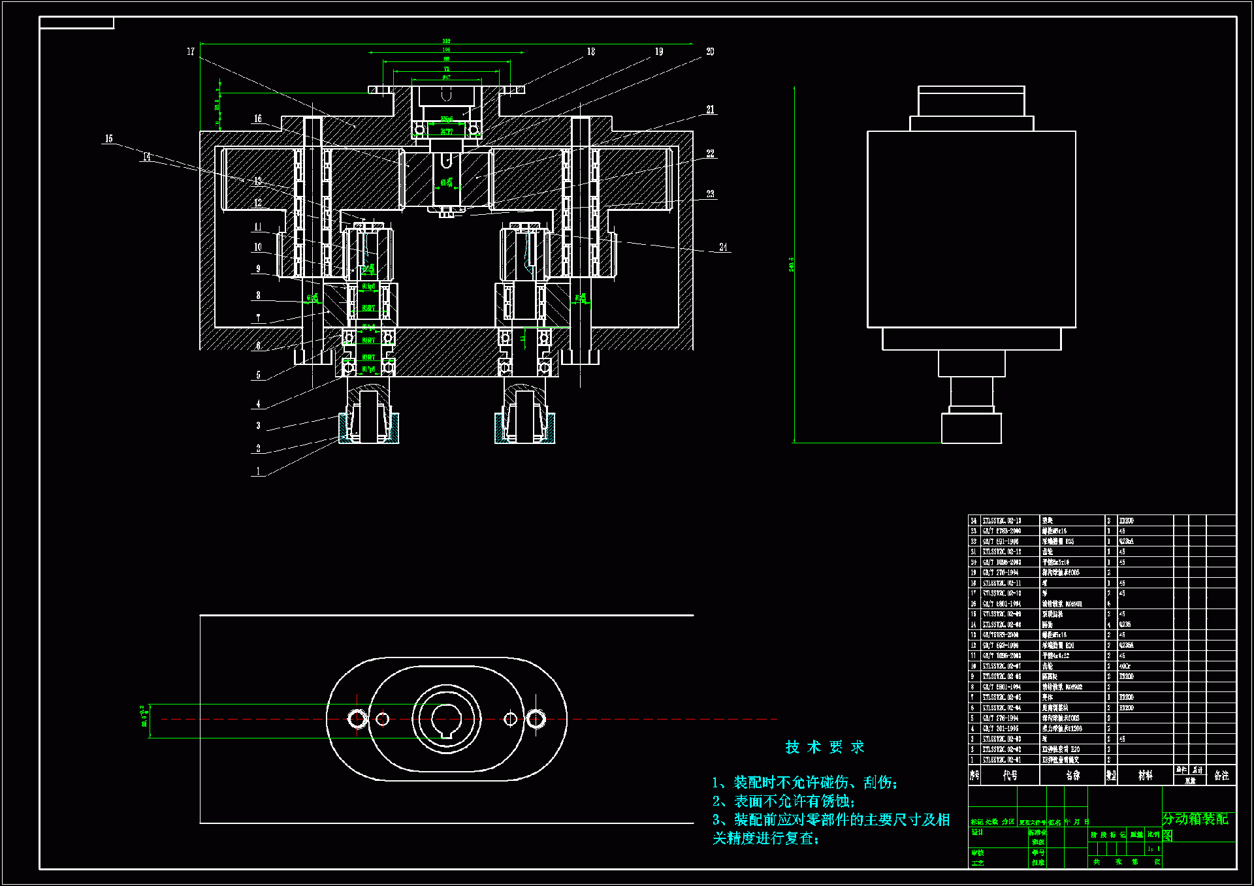Image resolution: width=1254 pixels, height=886 pixels.
Task: Click part callout number 17
Action: pos(191,52)
